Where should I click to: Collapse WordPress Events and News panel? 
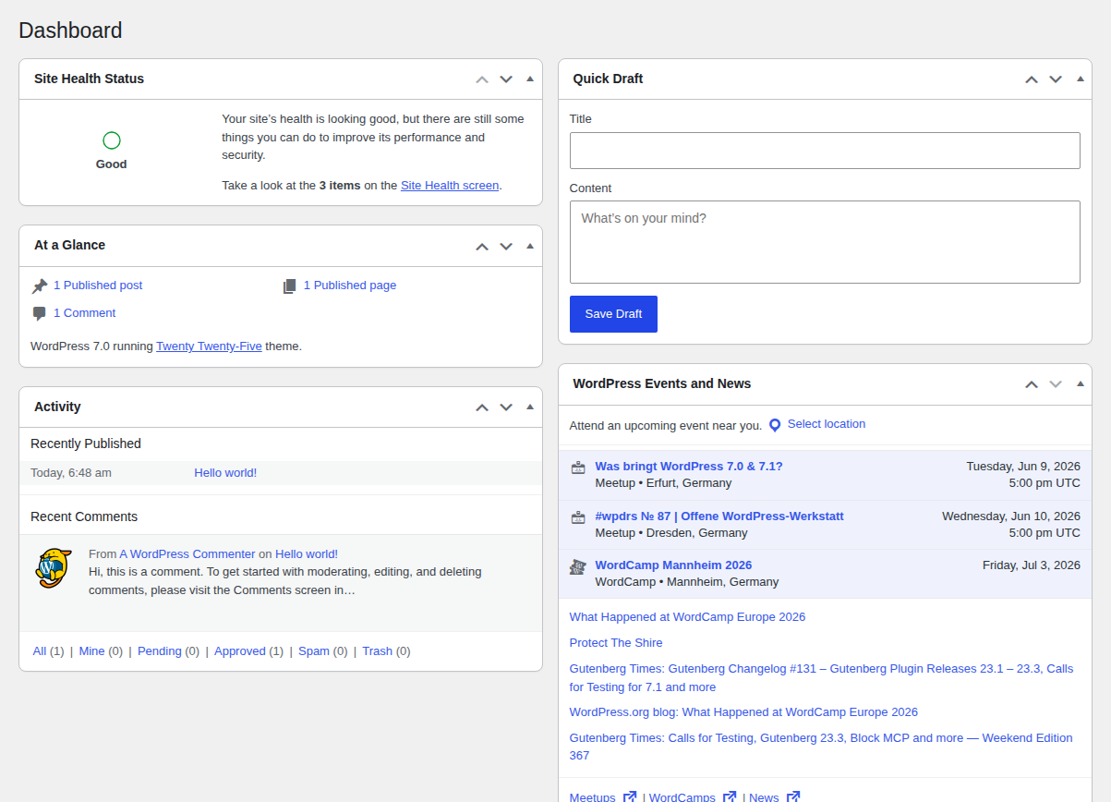click(1080, 384)
